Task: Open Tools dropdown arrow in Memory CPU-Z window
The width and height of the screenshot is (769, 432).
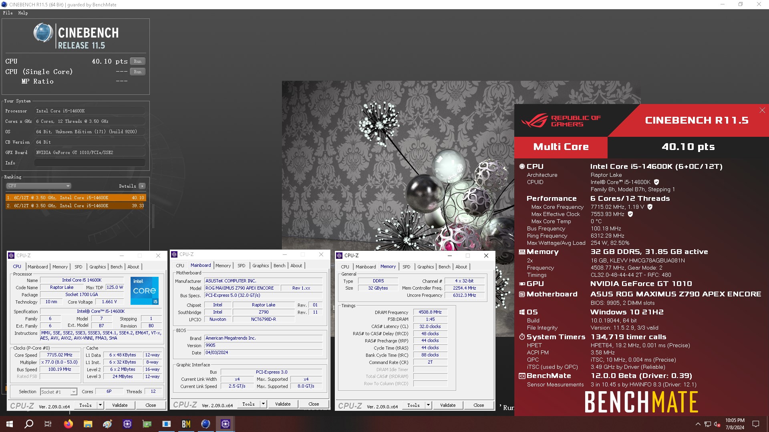Action: click(x=428, y=405)
